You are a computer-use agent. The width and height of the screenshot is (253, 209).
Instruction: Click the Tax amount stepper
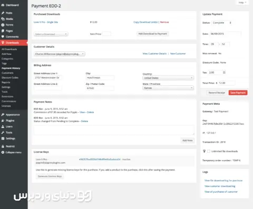coord(224,72)
